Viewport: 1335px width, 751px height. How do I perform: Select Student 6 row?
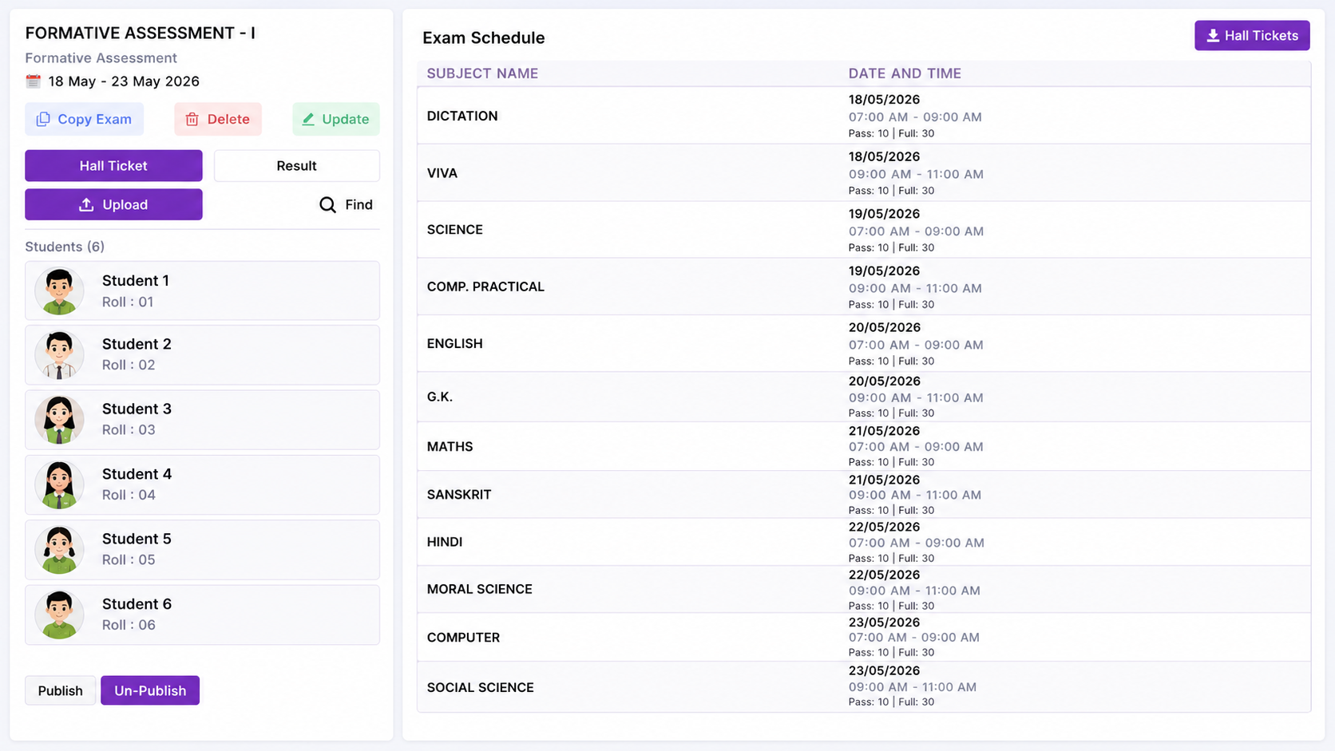click(202, 615)
